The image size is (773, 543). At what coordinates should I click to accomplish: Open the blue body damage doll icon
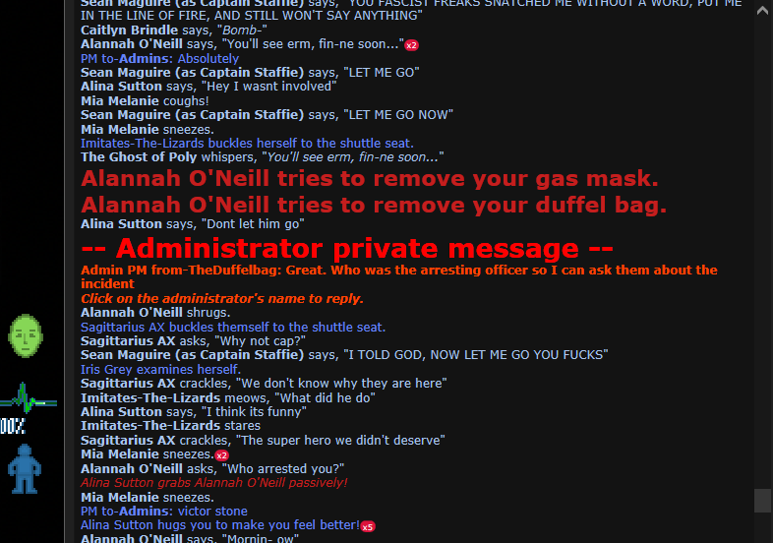25,469
